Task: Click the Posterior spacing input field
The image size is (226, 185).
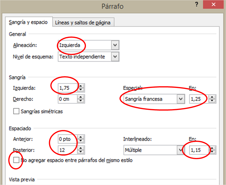Action: coord(67,150)
